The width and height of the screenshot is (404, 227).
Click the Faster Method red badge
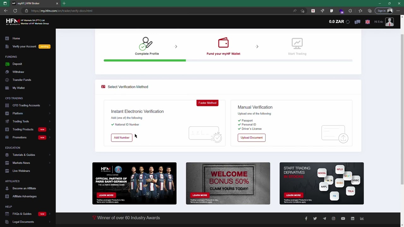pos(207,103)
